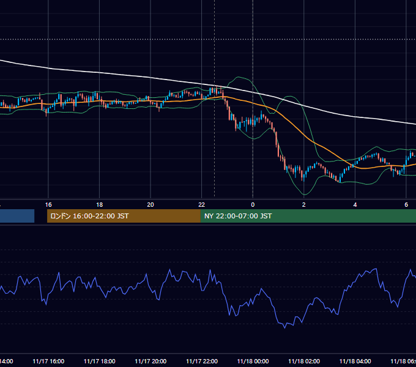Click the 11/17 18:00 date label
Image resolution: width=416 pixels, height=367 pixels.
click(100, 361)
